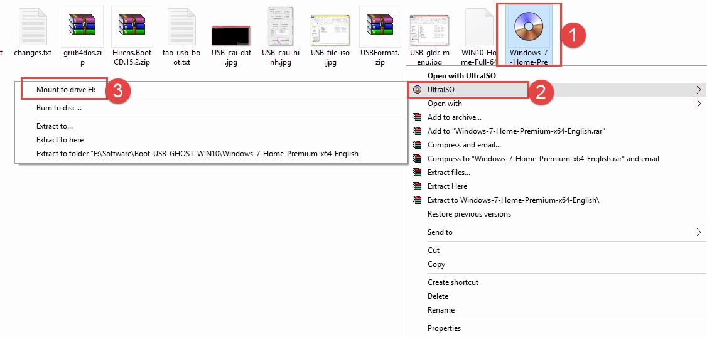Expand the UltraISO submenu arrow
The image size is (707, 337).
point(699,90)
